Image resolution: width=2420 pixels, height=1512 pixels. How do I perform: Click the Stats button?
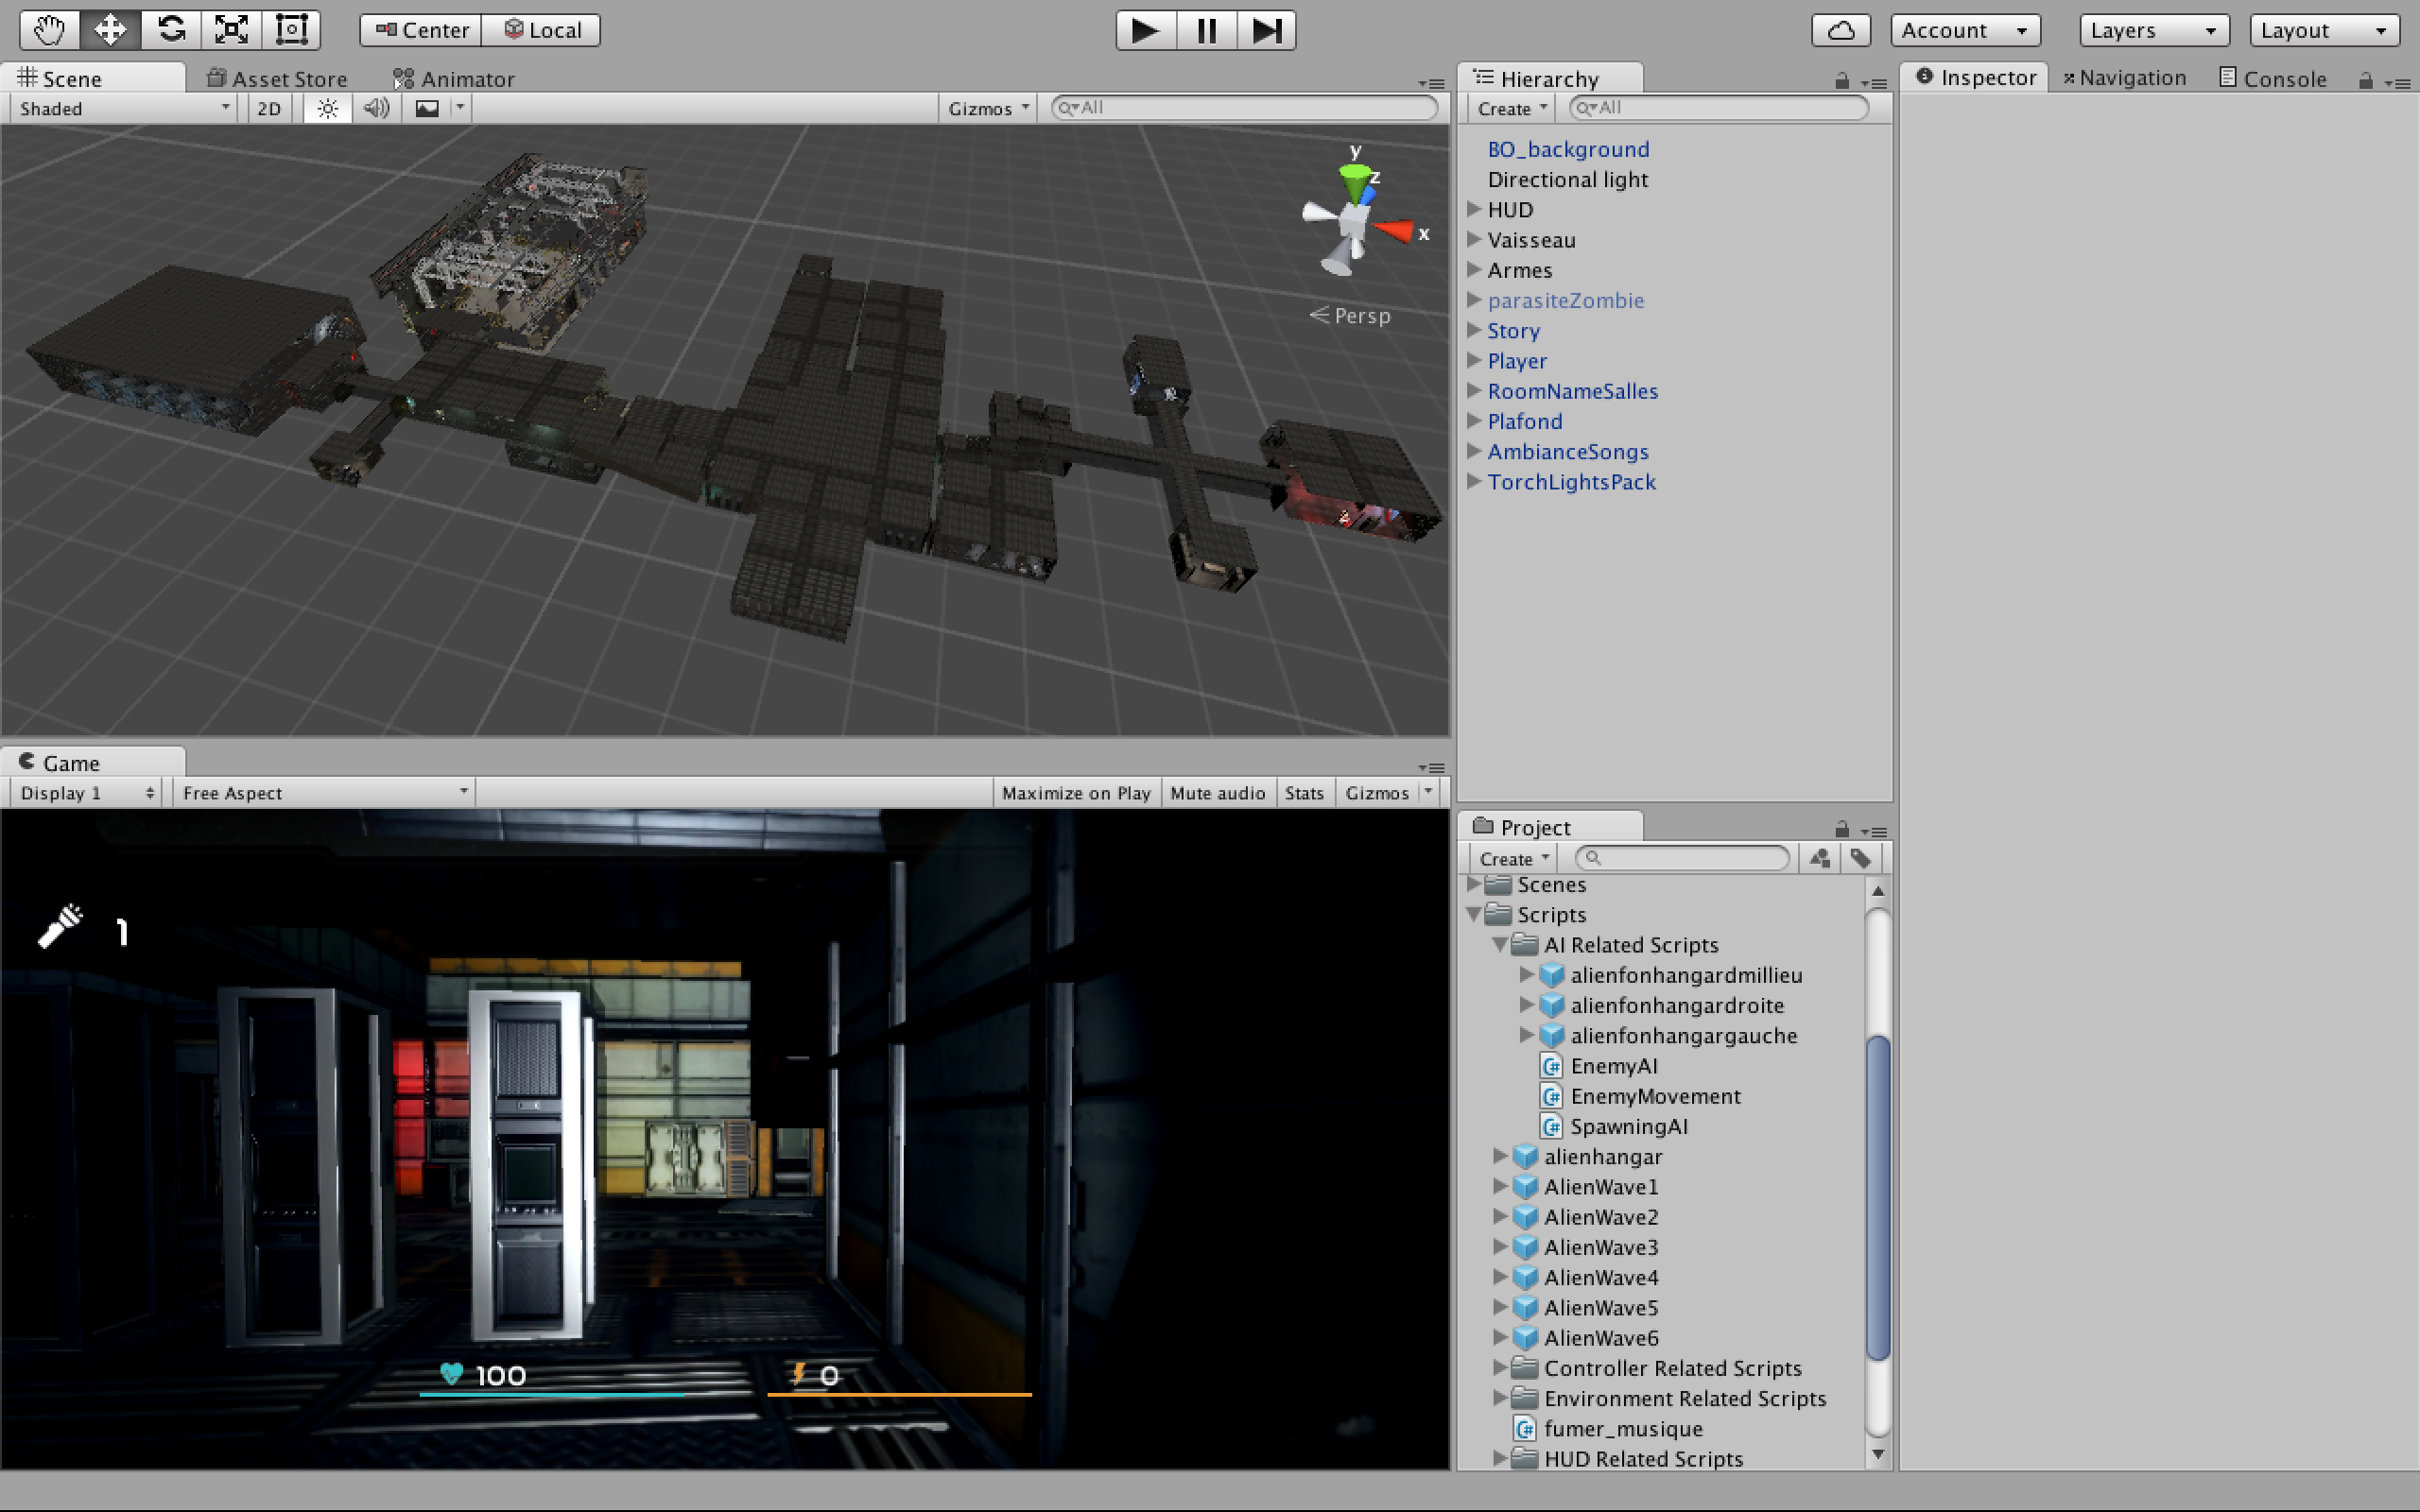coord(1303,793)
